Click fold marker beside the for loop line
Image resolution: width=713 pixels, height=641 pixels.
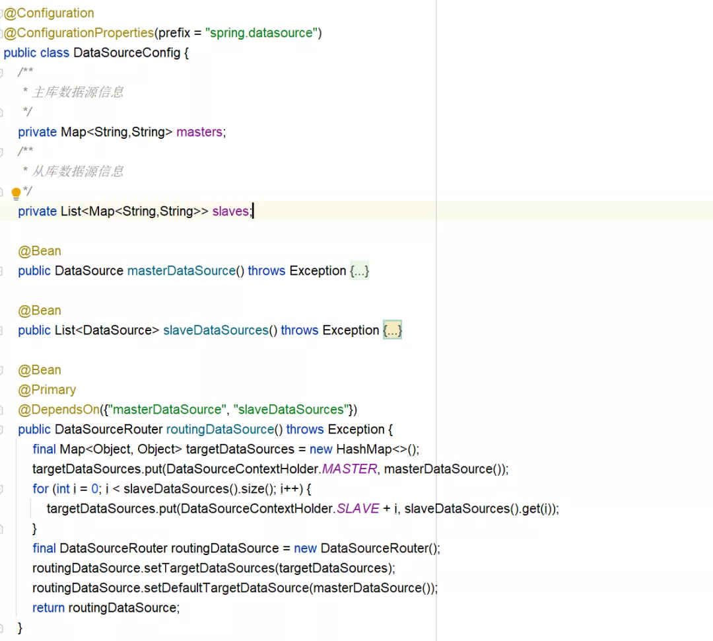pyautogui.click(x=2, y=489)
